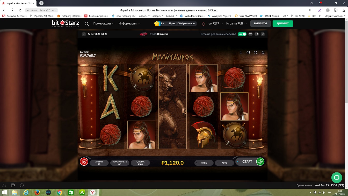This screenshot has width=348, height=196.
Task: Click the Minotaur wild reel symbol
Action: click(x=172, y=107)
